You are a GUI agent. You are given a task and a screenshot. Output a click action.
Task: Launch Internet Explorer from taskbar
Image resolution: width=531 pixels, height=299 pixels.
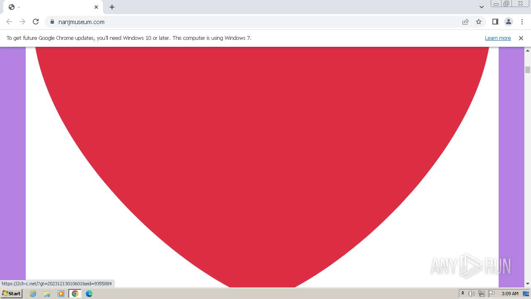[33, 294]
